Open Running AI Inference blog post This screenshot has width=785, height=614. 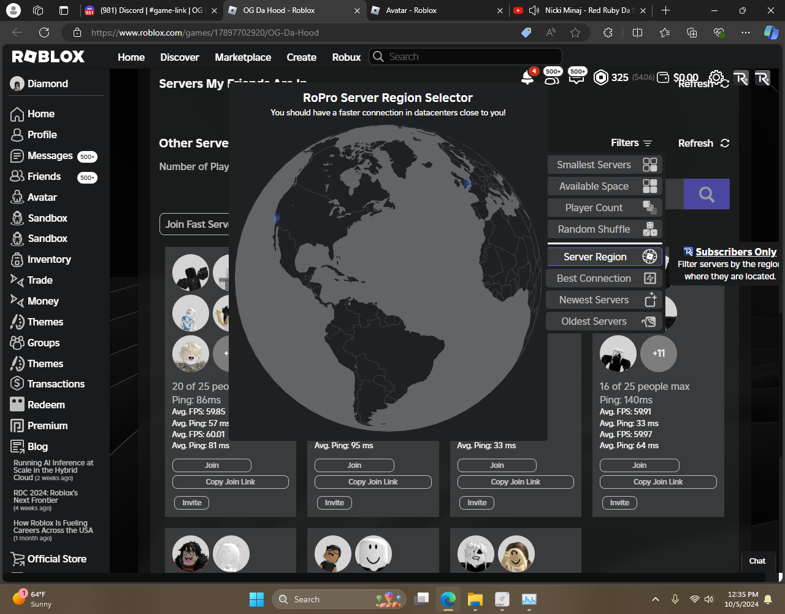click(x=53, y=470)
